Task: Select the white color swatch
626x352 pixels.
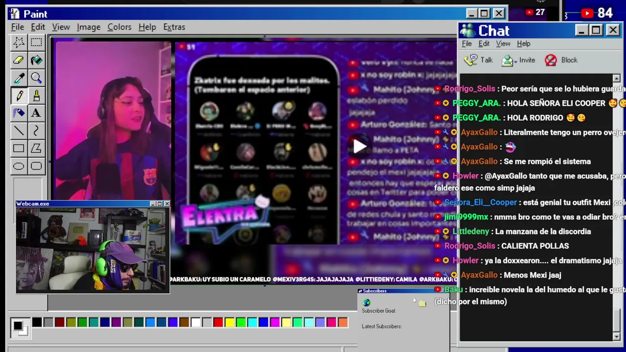Action: tap(196, 322)
